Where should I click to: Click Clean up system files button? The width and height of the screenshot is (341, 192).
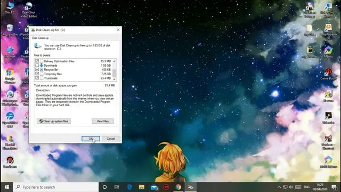54,121
